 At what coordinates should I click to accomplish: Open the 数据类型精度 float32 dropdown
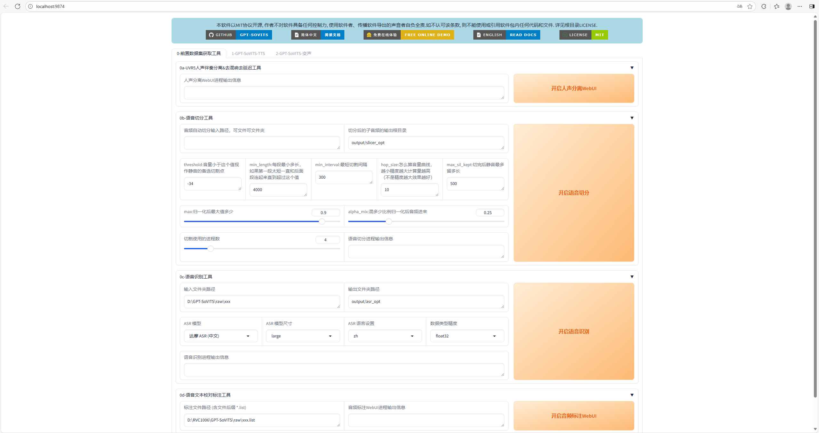point(467,336)
